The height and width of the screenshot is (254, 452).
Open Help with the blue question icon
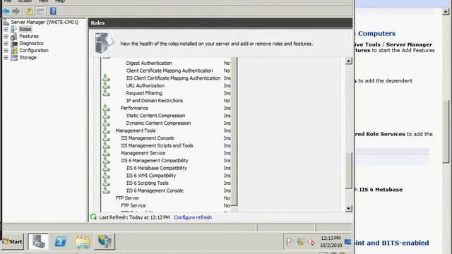(53, 11)
